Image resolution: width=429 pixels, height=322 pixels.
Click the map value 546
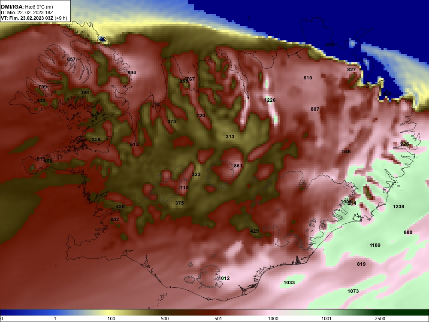(346, 152)
